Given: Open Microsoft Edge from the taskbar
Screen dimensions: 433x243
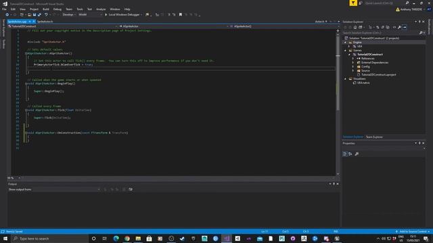Looking at the screenshot, I should tap(116, 238).
